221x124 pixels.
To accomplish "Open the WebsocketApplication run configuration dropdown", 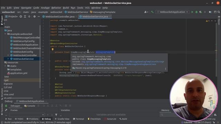I will (173, 12).
